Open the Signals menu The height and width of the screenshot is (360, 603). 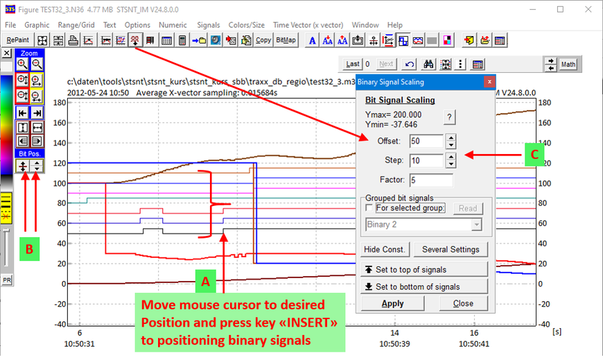(209, 25)
